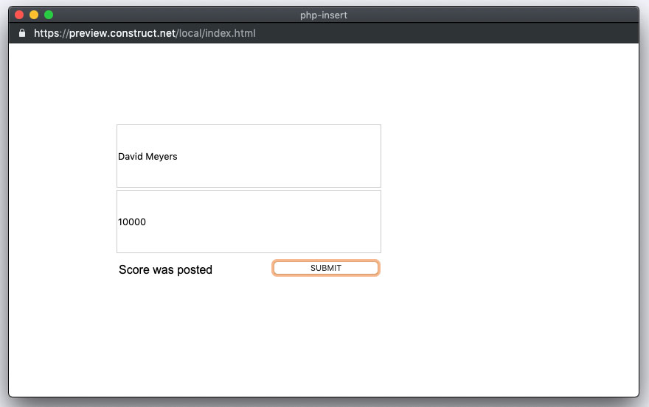Place the cursor on the 'David Meyers' text
Image resolution: width=649 pixels, height=407 pixels.
(147, 157)
